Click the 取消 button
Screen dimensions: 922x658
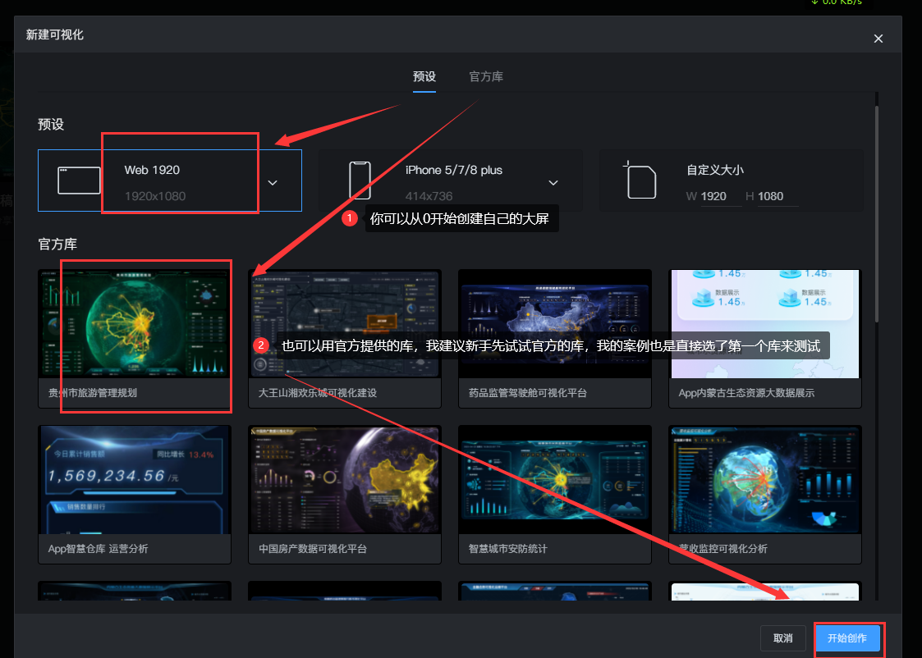pyautogui.click(x=782, y=638)
